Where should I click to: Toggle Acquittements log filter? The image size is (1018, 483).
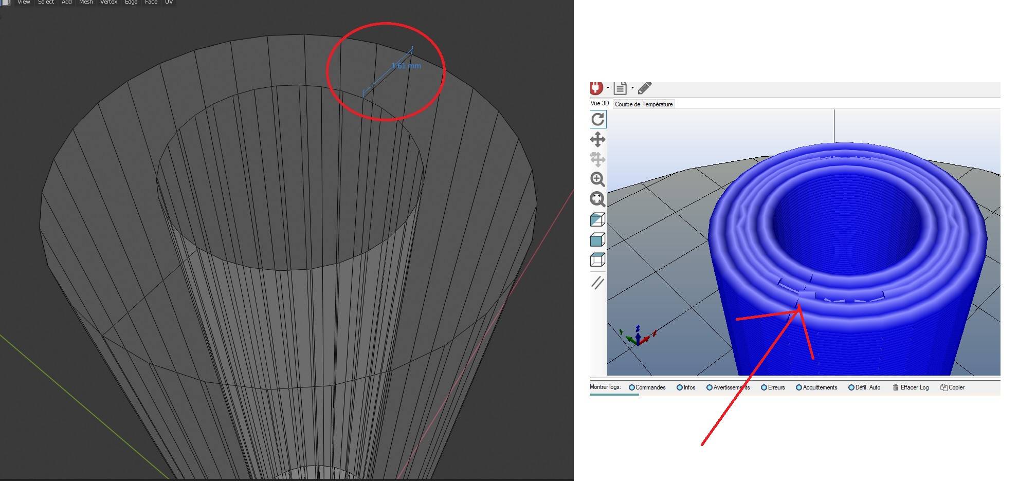(x=816, y=387)
